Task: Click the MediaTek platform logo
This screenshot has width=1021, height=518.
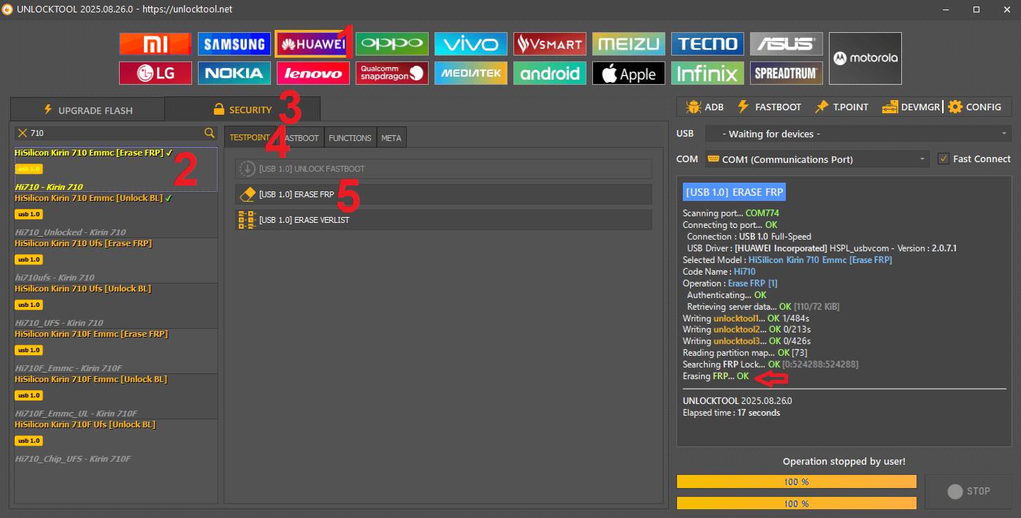Action: pyautogui.click(x=470, y=73)
